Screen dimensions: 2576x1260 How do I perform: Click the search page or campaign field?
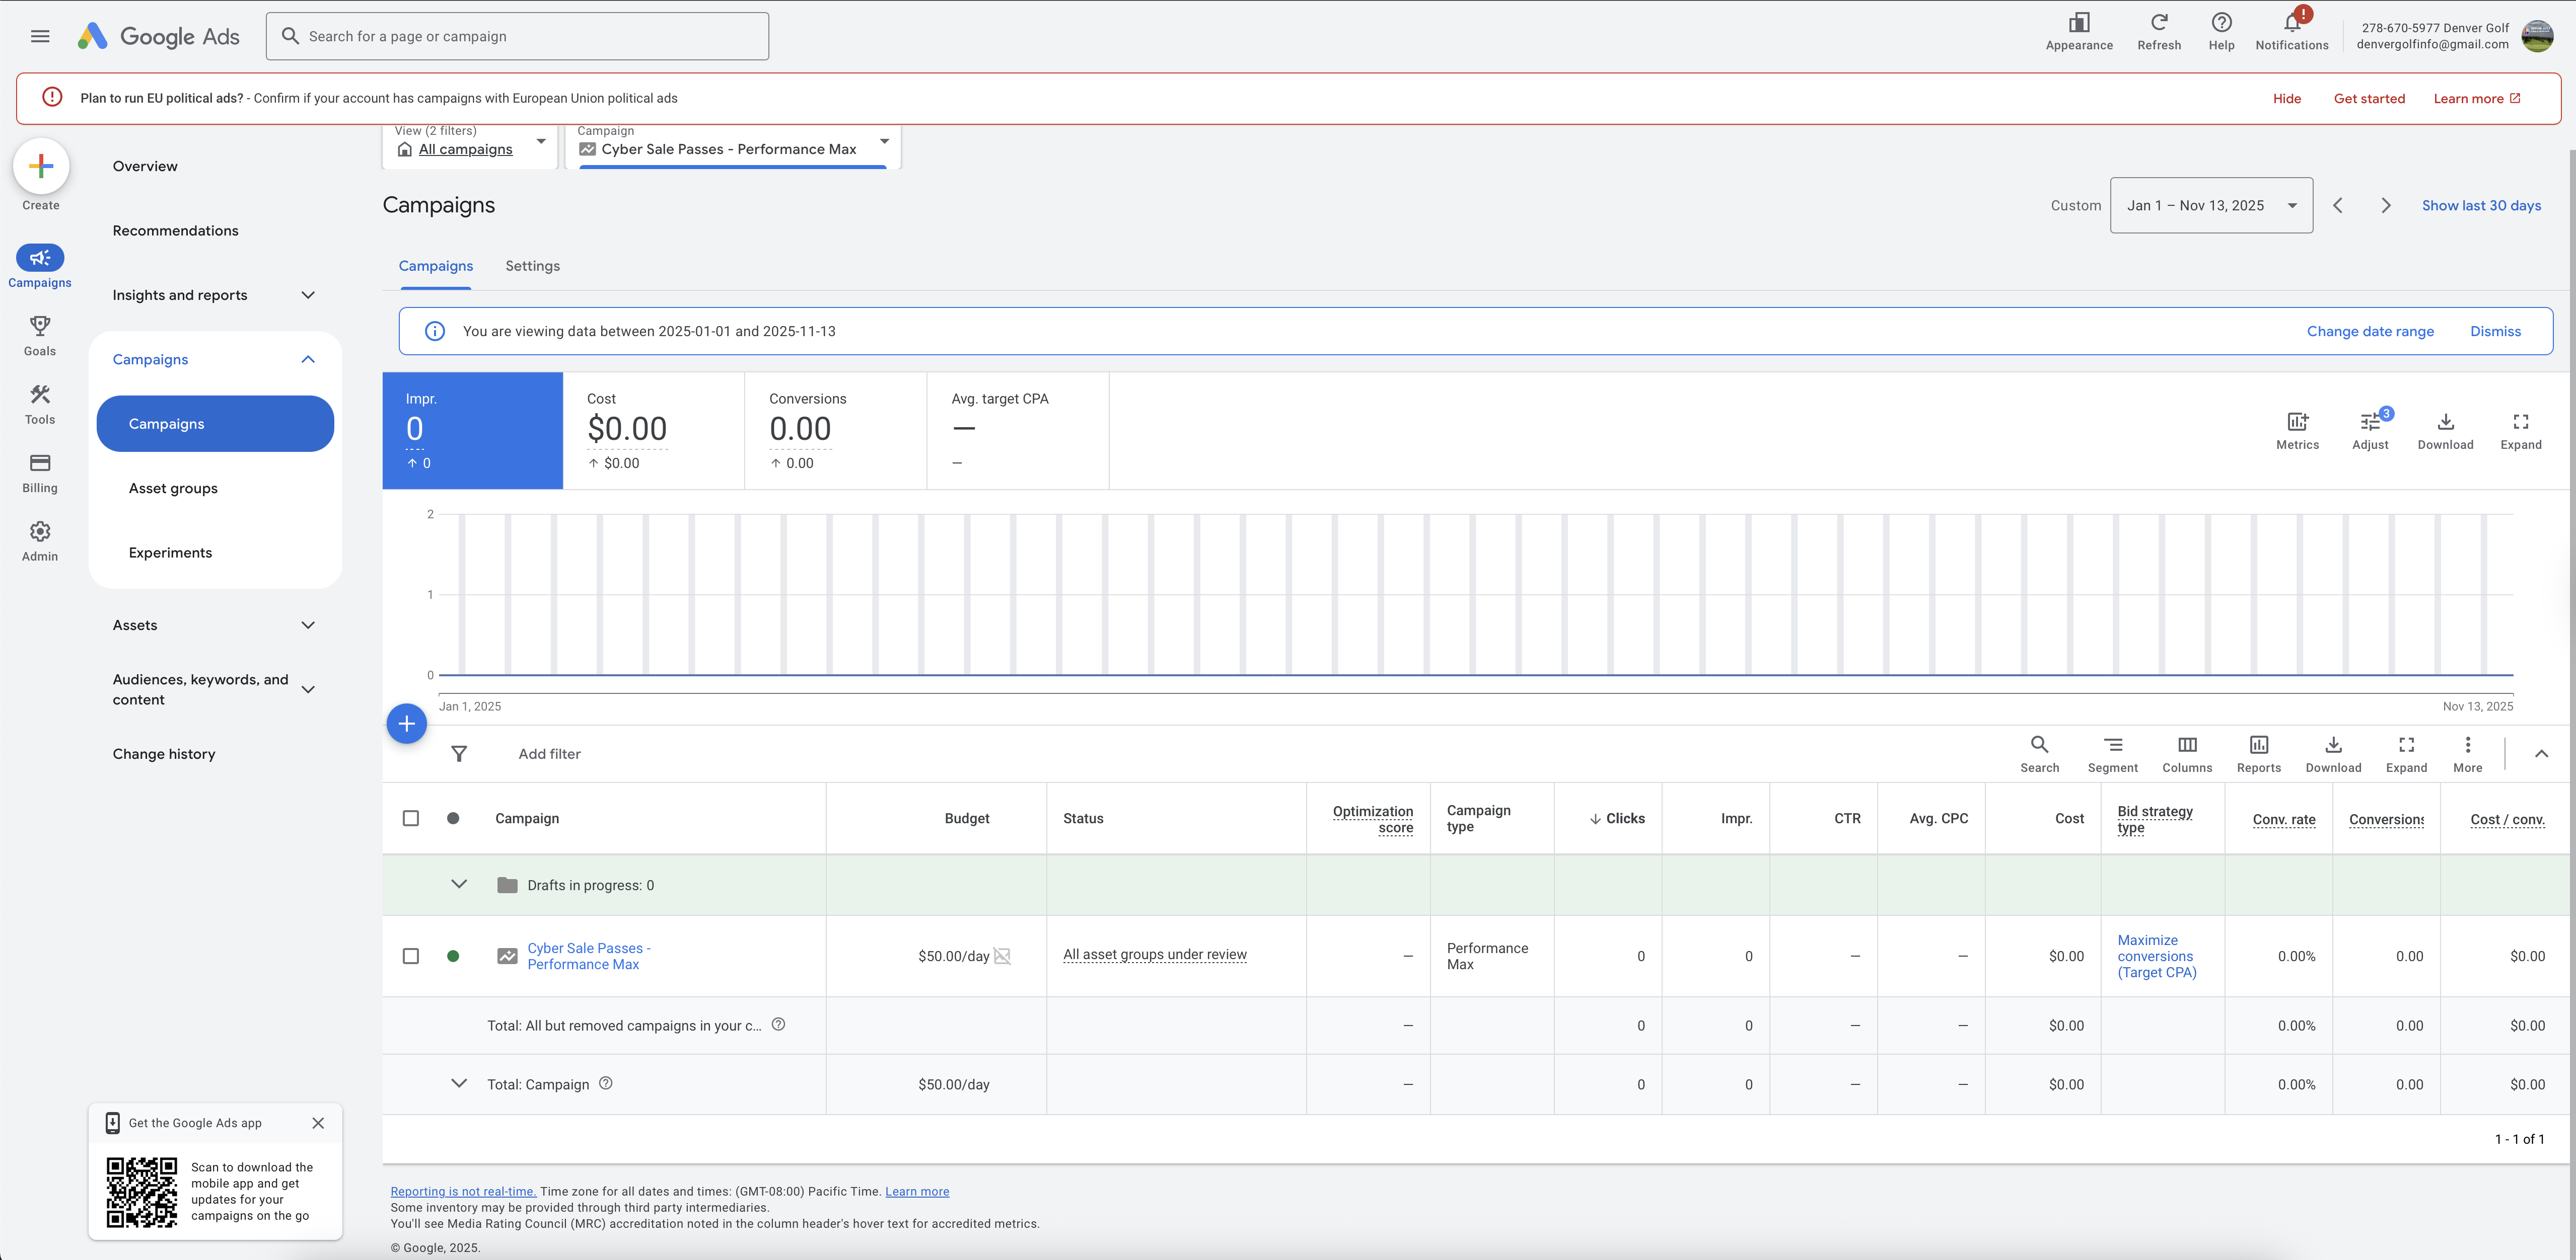pyautogui.click(x=517, y=36)
